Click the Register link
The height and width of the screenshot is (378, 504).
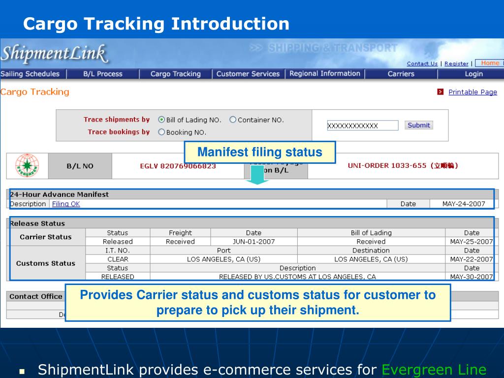tap(456, 63)
